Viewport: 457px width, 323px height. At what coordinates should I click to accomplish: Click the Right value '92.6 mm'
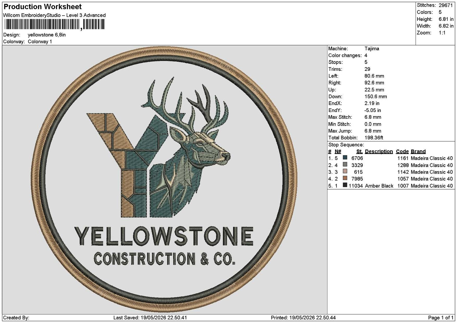(374, 83)
